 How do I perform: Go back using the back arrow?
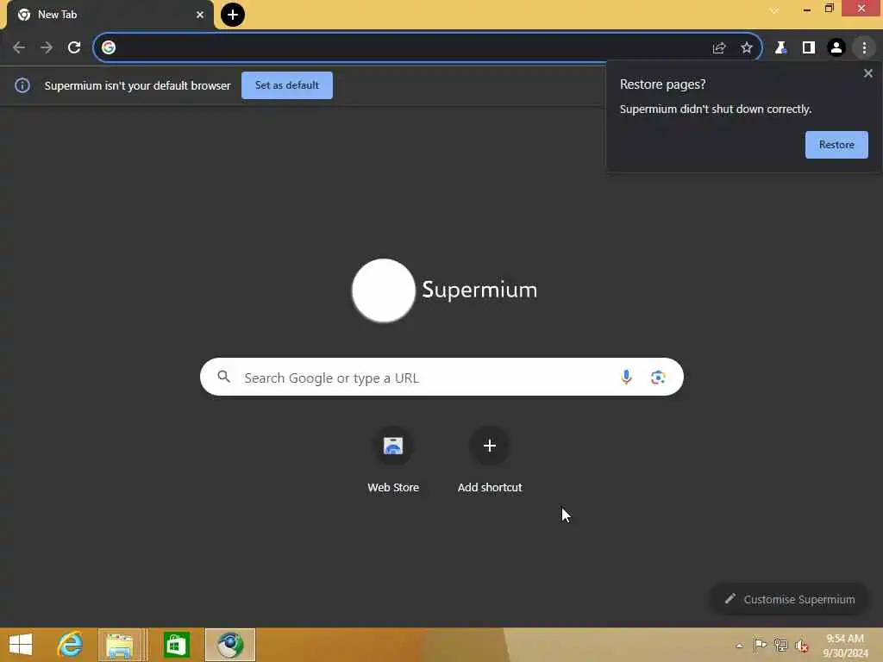pos(19,48)
